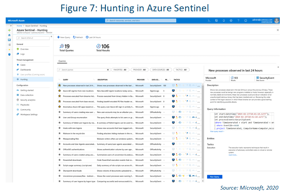Expand the far-left navigation rail chevron
Image resolution: width=284 pixels, height=193 pixels.
[x=11, y=26]
